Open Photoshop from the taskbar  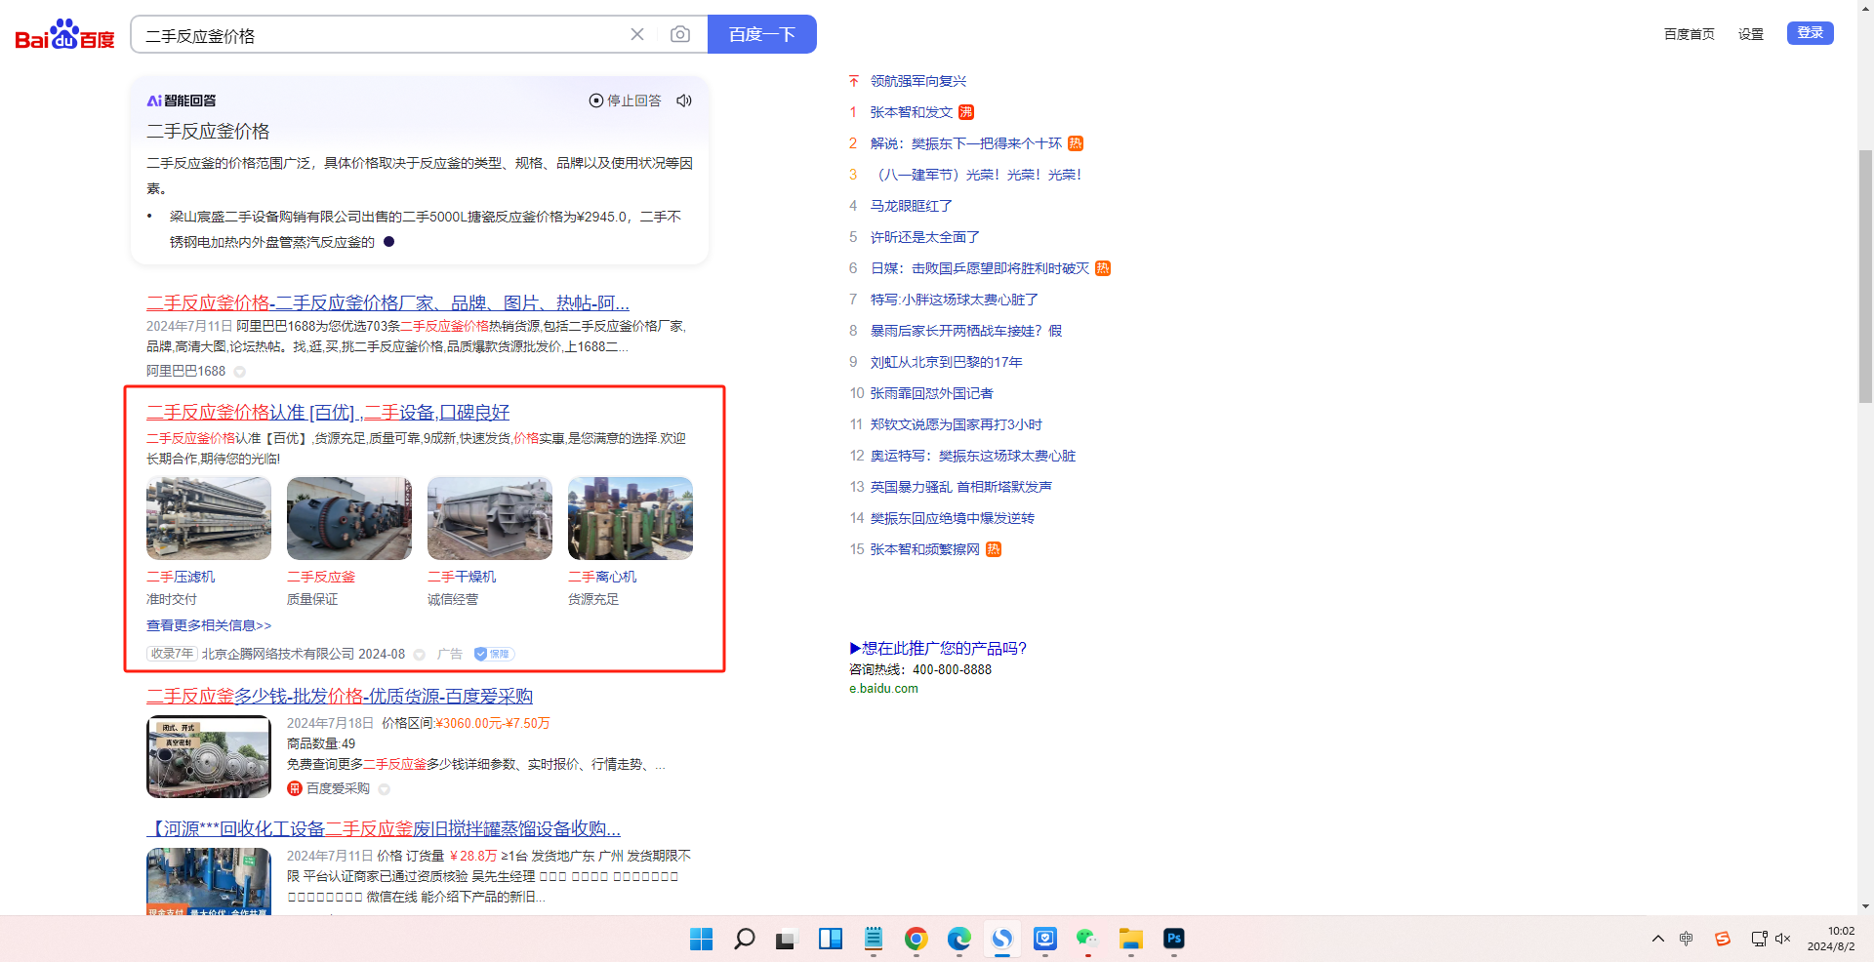tap(1174, 939)
